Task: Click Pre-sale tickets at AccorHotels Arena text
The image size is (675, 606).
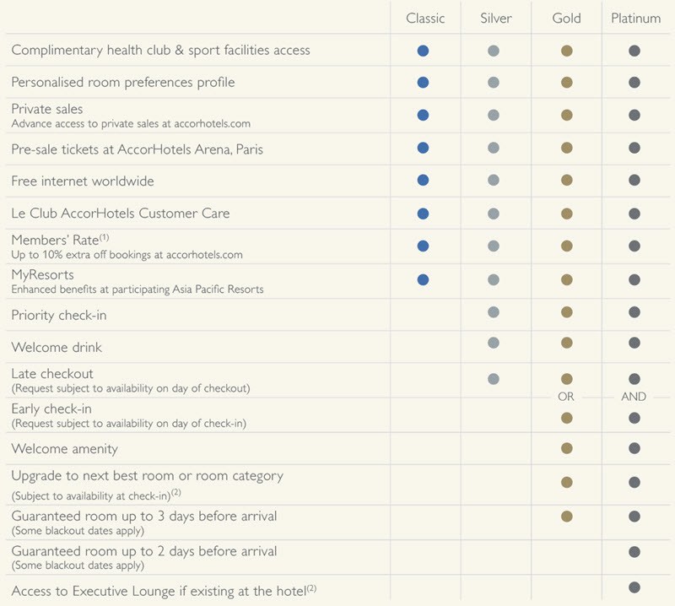Action: (137, 149)
